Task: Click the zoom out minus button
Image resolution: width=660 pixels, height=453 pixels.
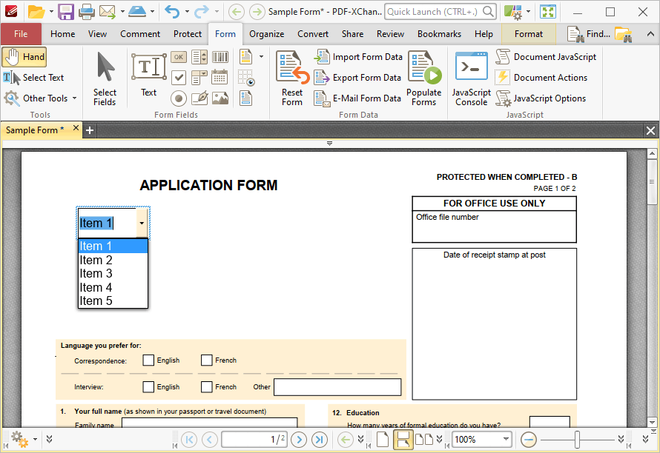Action: [528, 440]
